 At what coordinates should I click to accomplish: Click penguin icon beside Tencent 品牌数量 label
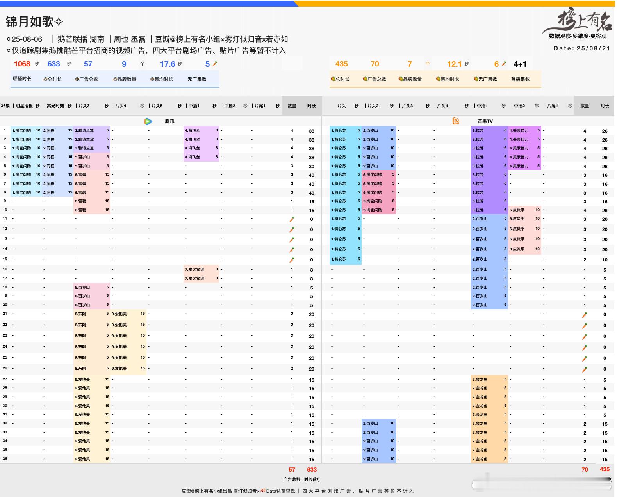coord(115,79)
